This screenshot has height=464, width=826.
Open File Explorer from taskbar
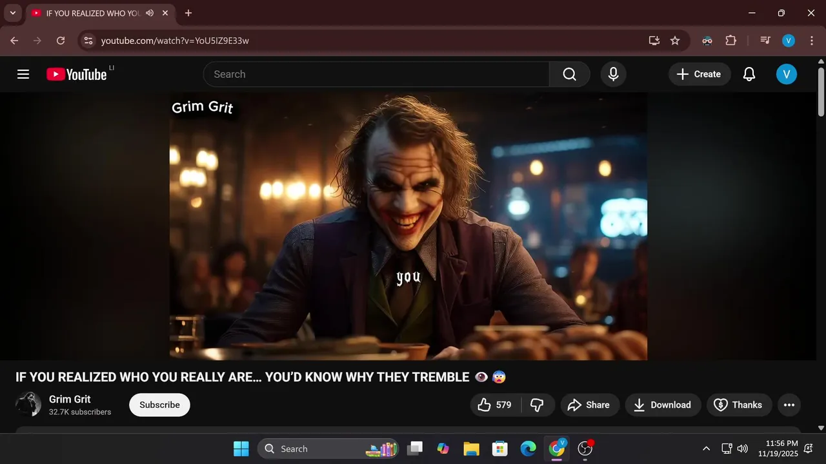471,449
